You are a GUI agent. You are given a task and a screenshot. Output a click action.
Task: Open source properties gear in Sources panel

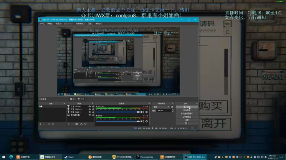tap(77, 124)
